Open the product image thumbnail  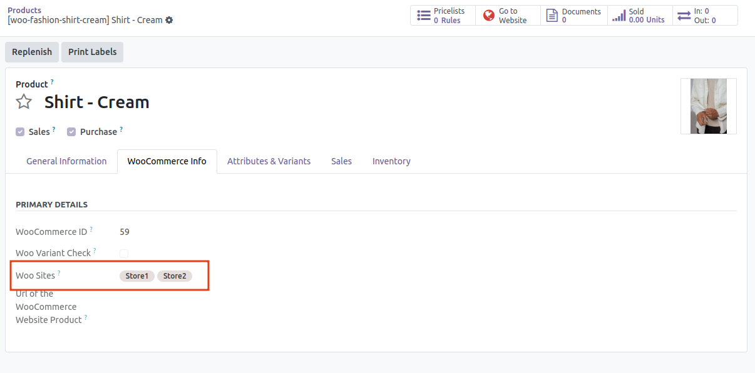click(x=709, y=106)
